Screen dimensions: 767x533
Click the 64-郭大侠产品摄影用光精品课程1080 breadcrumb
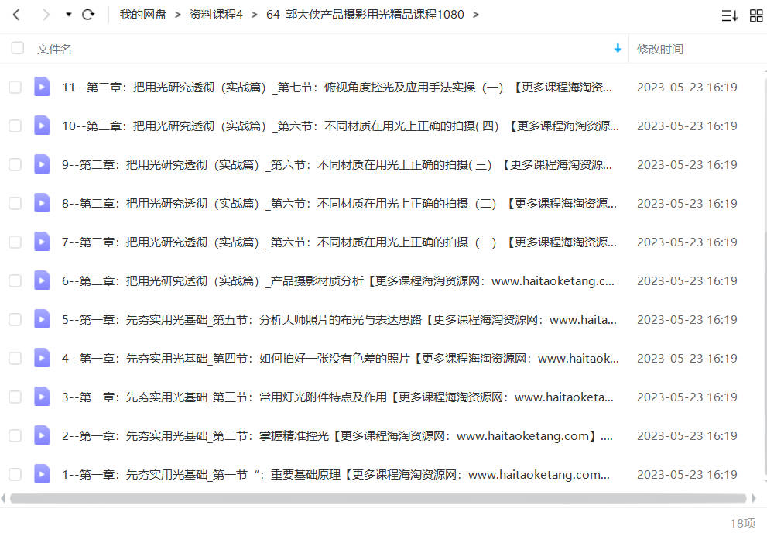(x=365, y=15)
